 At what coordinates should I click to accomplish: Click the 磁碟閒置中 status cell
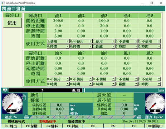pyautogui.click(x=76, y=121)
